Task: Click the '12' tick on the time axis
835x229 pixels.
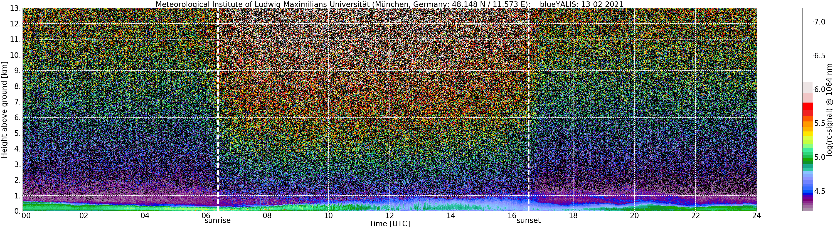Action: [x=389, y=215]
